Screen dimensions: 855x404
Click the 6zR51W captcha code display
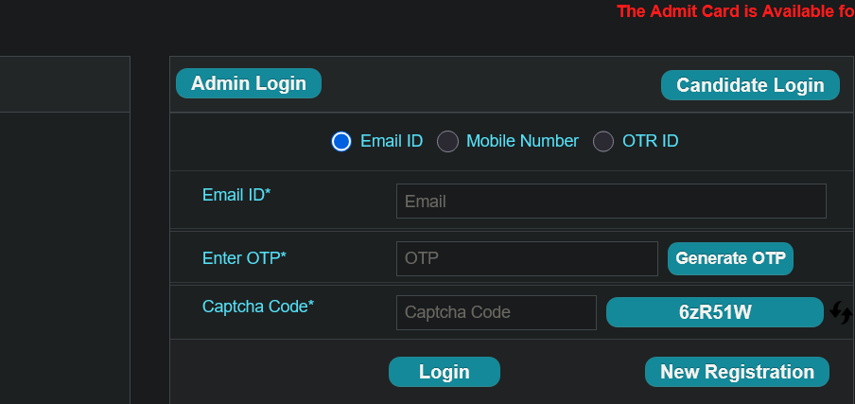tap(715, 312)
